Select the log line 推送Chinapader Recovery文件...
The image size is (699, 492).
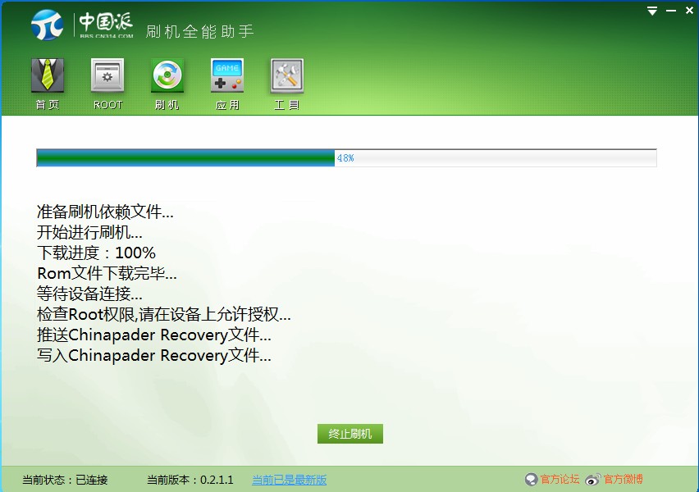(153, 335)
